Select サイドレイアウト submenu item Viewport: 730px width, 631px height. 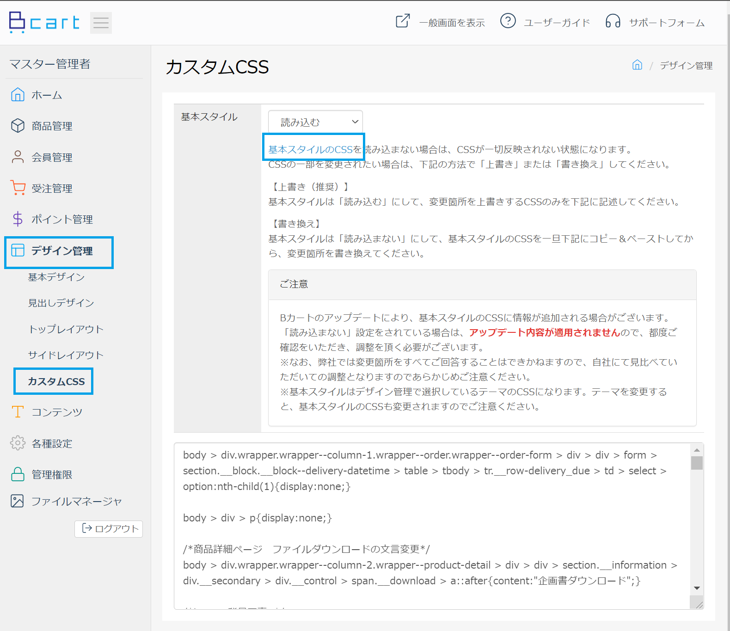pyautogui.click(x=66, y=355)
